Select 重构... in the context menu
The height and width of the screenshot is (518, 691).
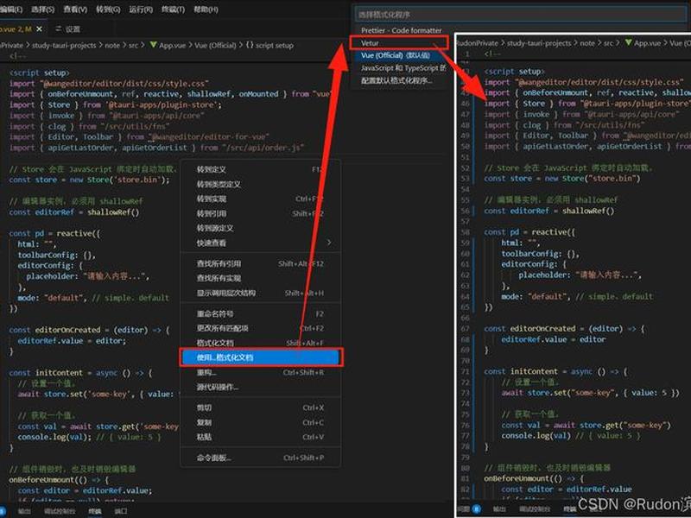(x=261, y=373)
